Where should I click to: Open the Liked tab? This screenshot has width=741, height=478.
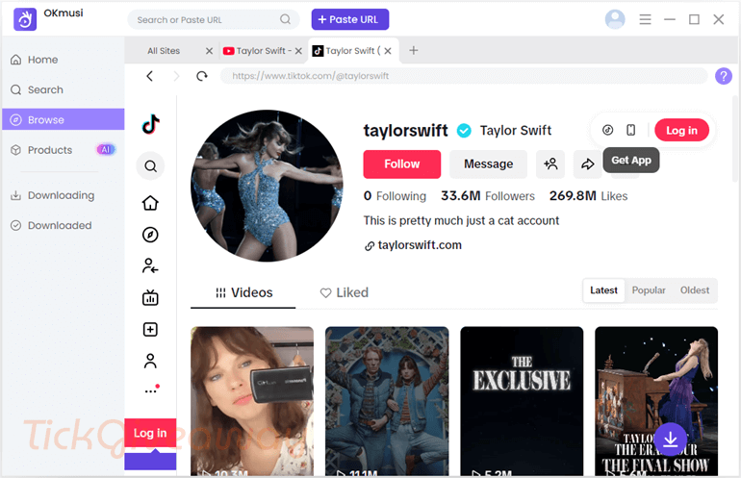coord(345,292)
